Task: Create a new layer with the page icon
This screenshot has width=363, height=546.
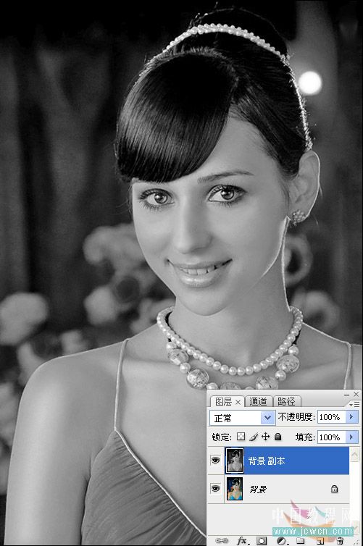Action: tap(320, 540)
